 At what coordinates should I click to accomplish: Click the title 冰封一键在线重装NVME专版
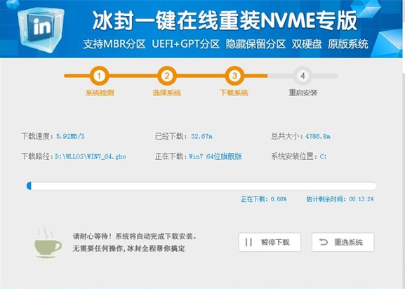coord(225,20)
